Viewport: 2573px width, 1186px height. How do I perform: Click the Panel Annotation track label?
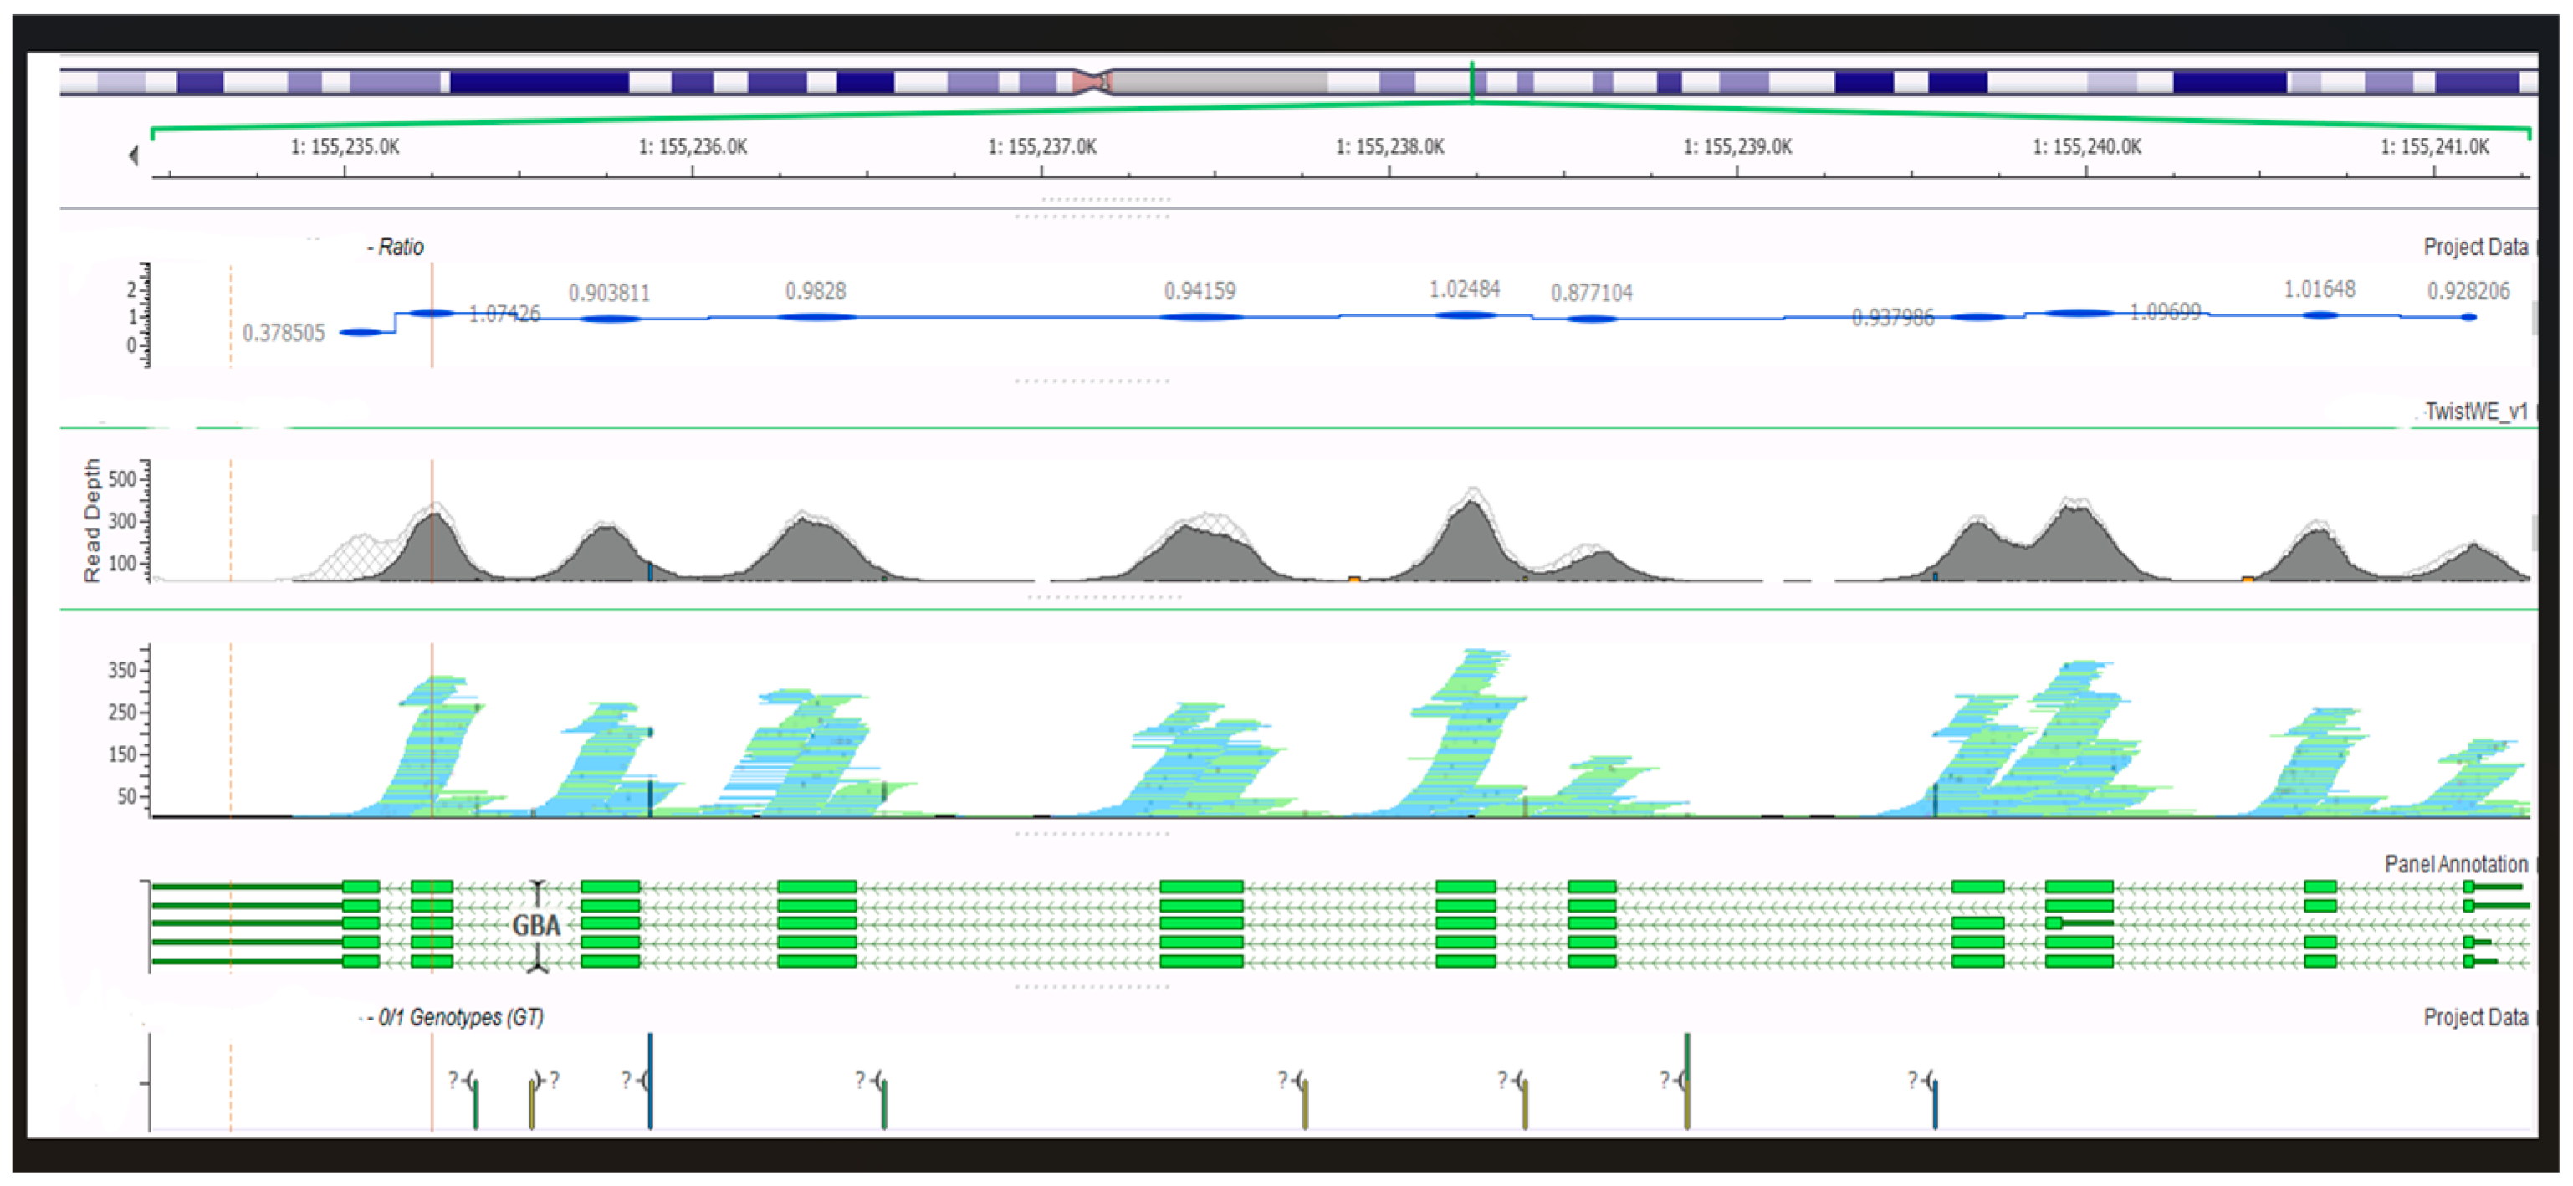pos(2455,863)
